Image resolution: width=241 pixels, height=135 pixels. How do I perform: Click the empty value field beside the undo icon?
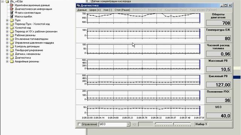pos(146,124)
